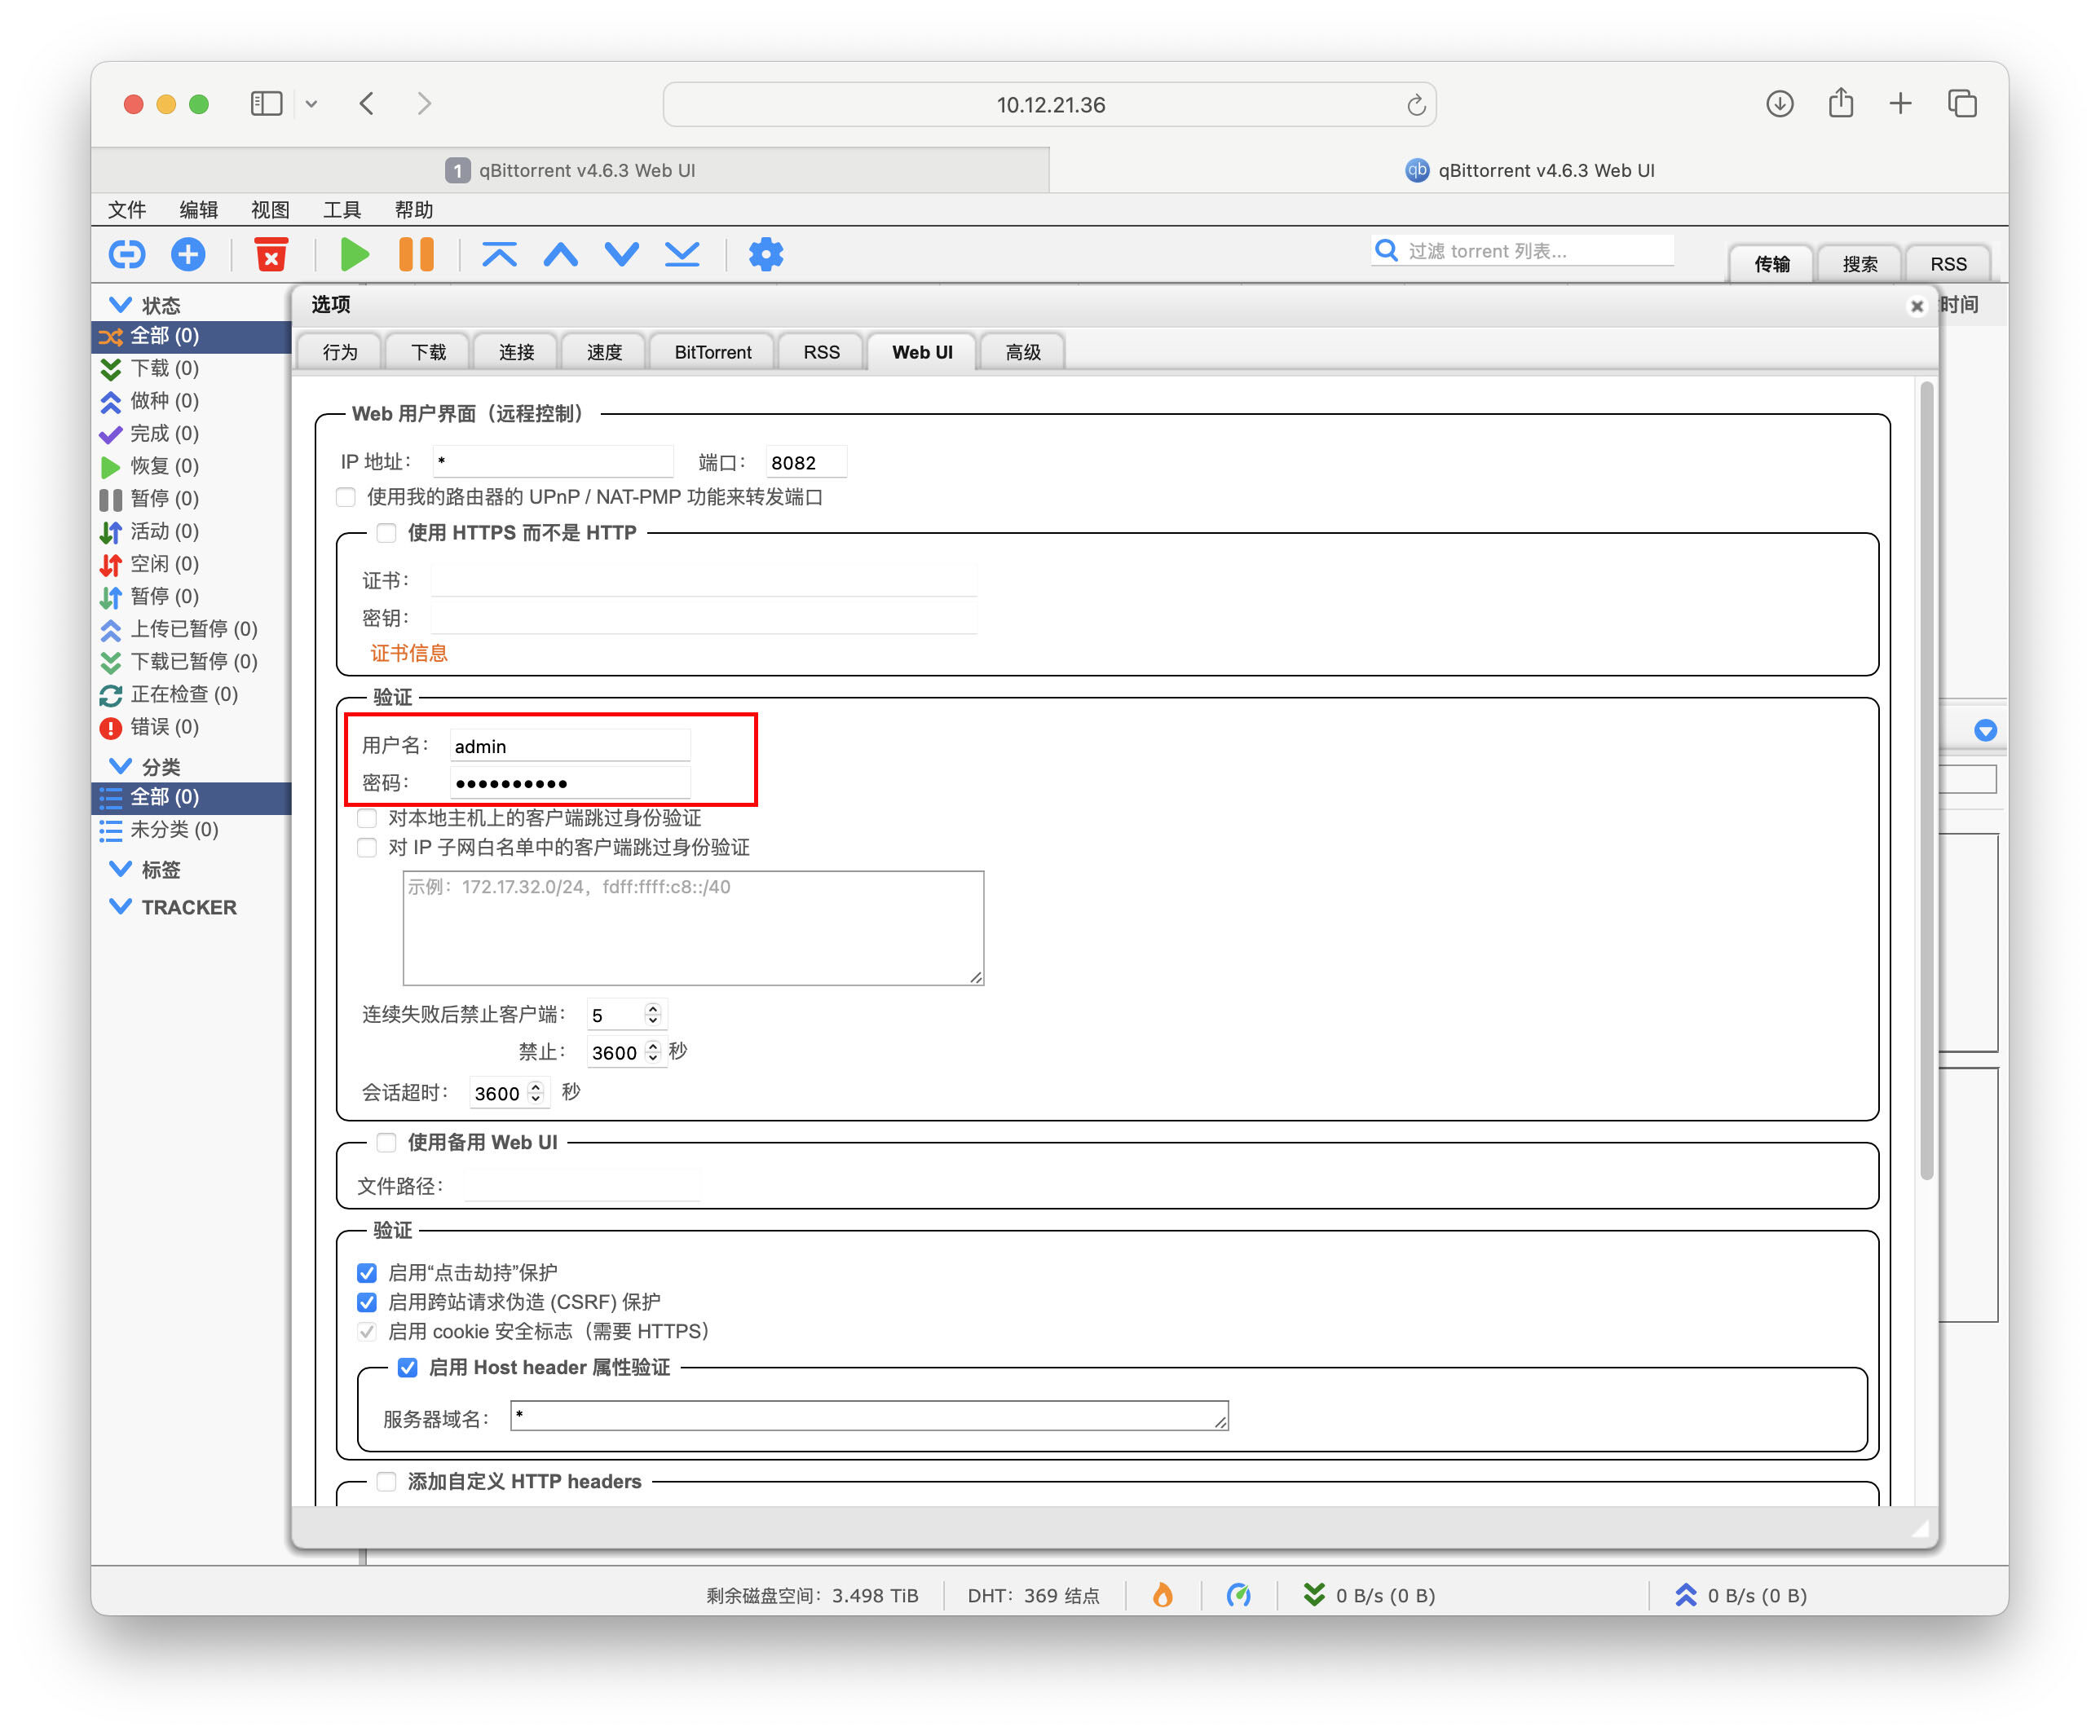Click Safari share icon
The image size is (2100, 1736).
pos(1840,103)
